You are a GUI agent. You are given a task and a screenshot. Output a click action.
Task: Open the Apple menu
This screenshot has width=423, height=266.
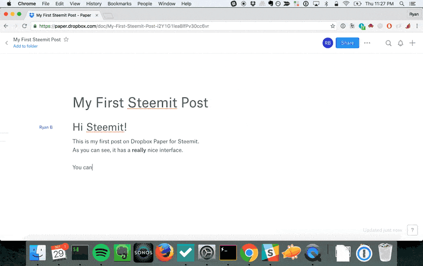click(x=9, y=4)
